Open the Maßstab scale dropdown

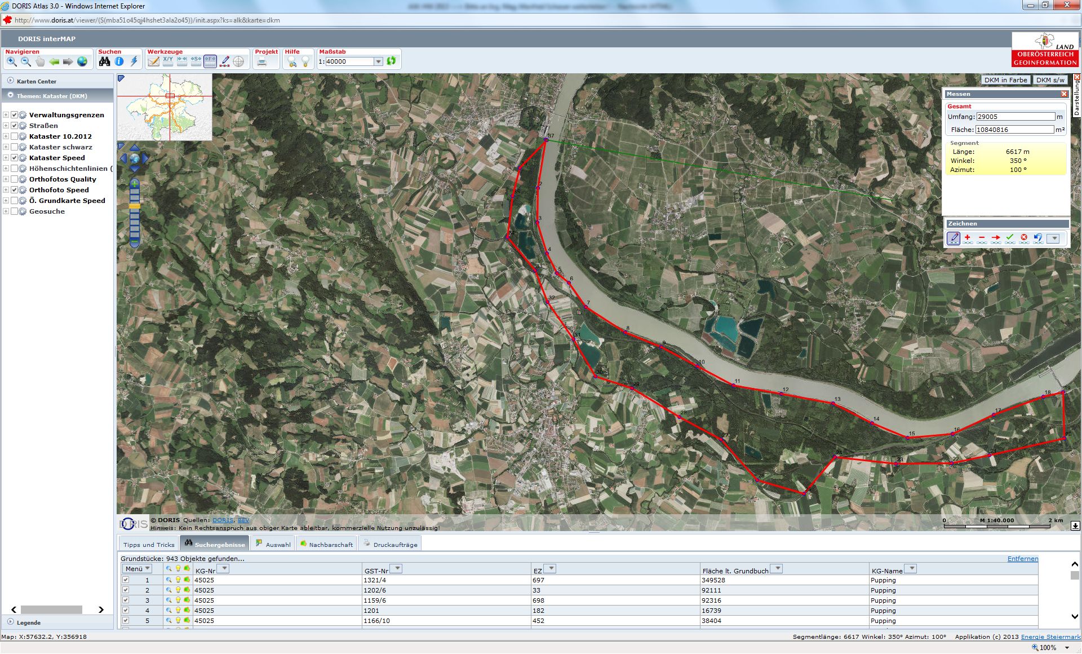379,61
